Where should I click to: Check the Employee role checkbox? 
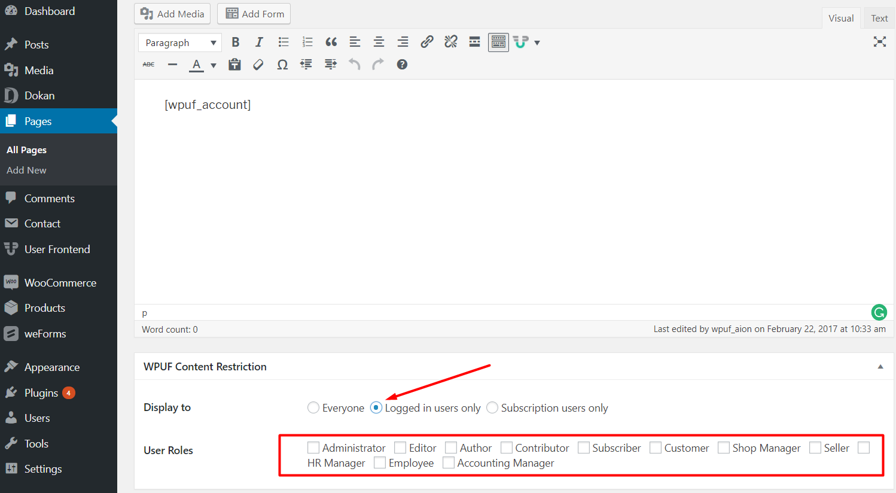pyautogui.click(x=380, y=462)
